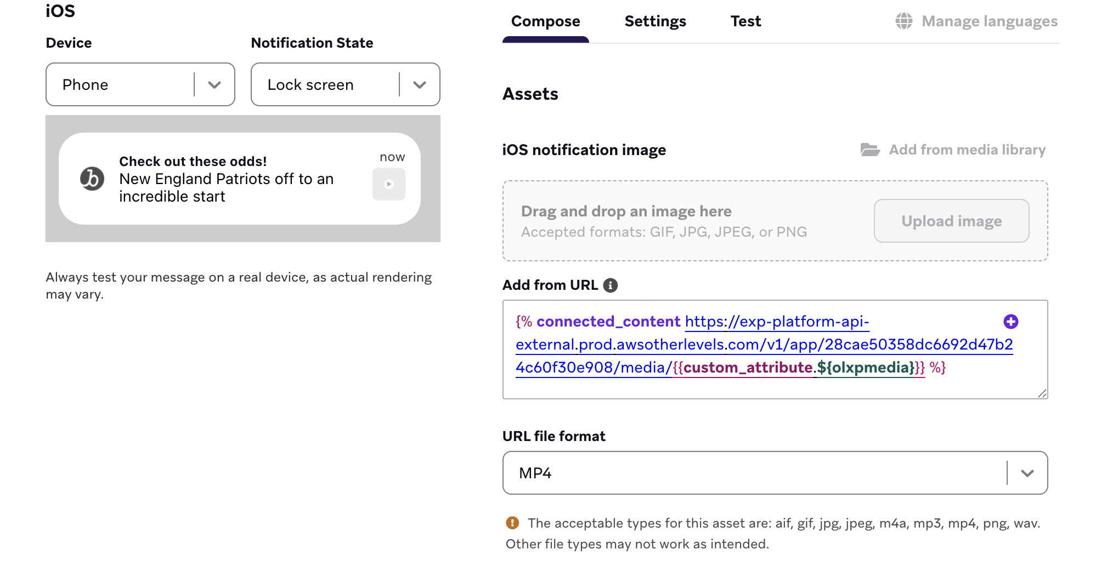The height and width of the screenshot is (561, 1107).
Task: Click the Braze app icon in the preview
Action: [x=92, y=179]
